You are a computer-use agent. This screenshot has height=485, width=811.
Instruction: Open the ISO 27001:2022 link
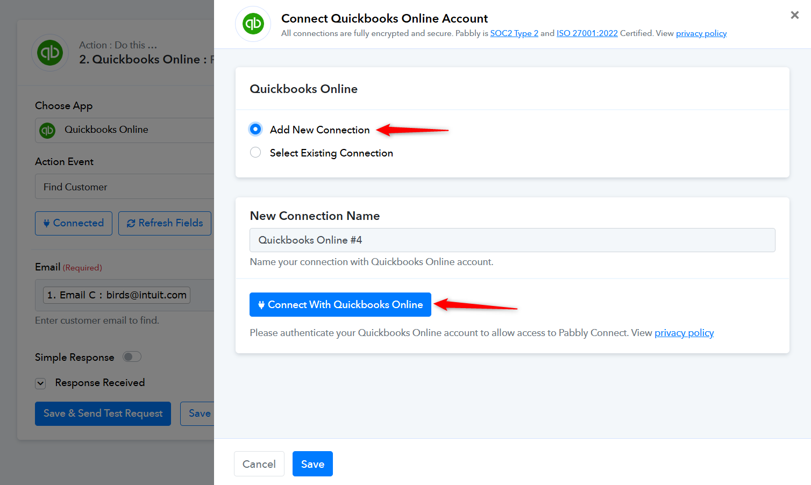[x=587, y=33]
